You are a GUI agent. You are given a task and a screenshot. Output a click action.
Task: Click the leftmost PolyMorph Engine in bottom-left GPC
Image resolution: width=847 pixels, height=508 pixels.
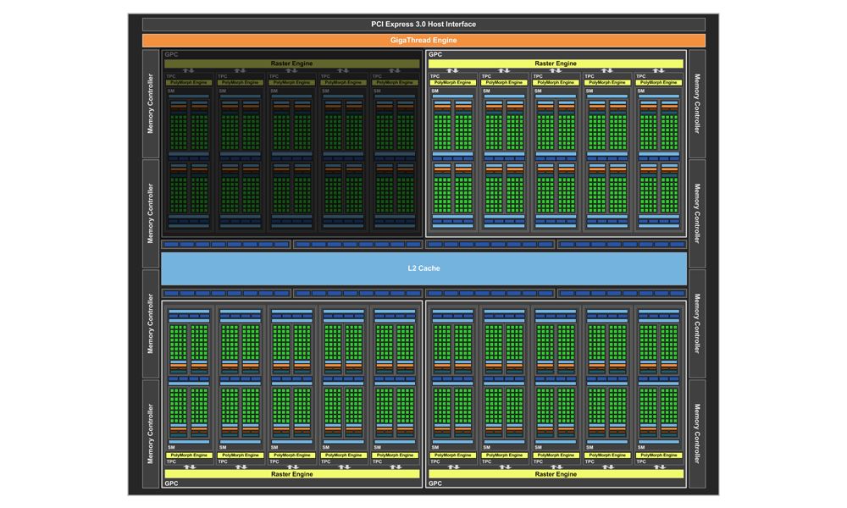[x=188, y=456]
